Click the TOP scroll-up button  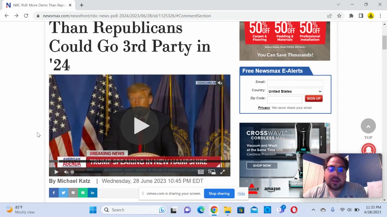[368, 126]
